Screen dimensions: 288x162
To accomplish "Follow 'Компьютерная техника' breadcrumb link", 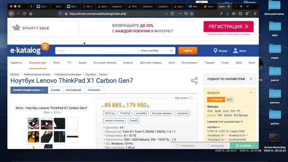I will pos(37,74).
